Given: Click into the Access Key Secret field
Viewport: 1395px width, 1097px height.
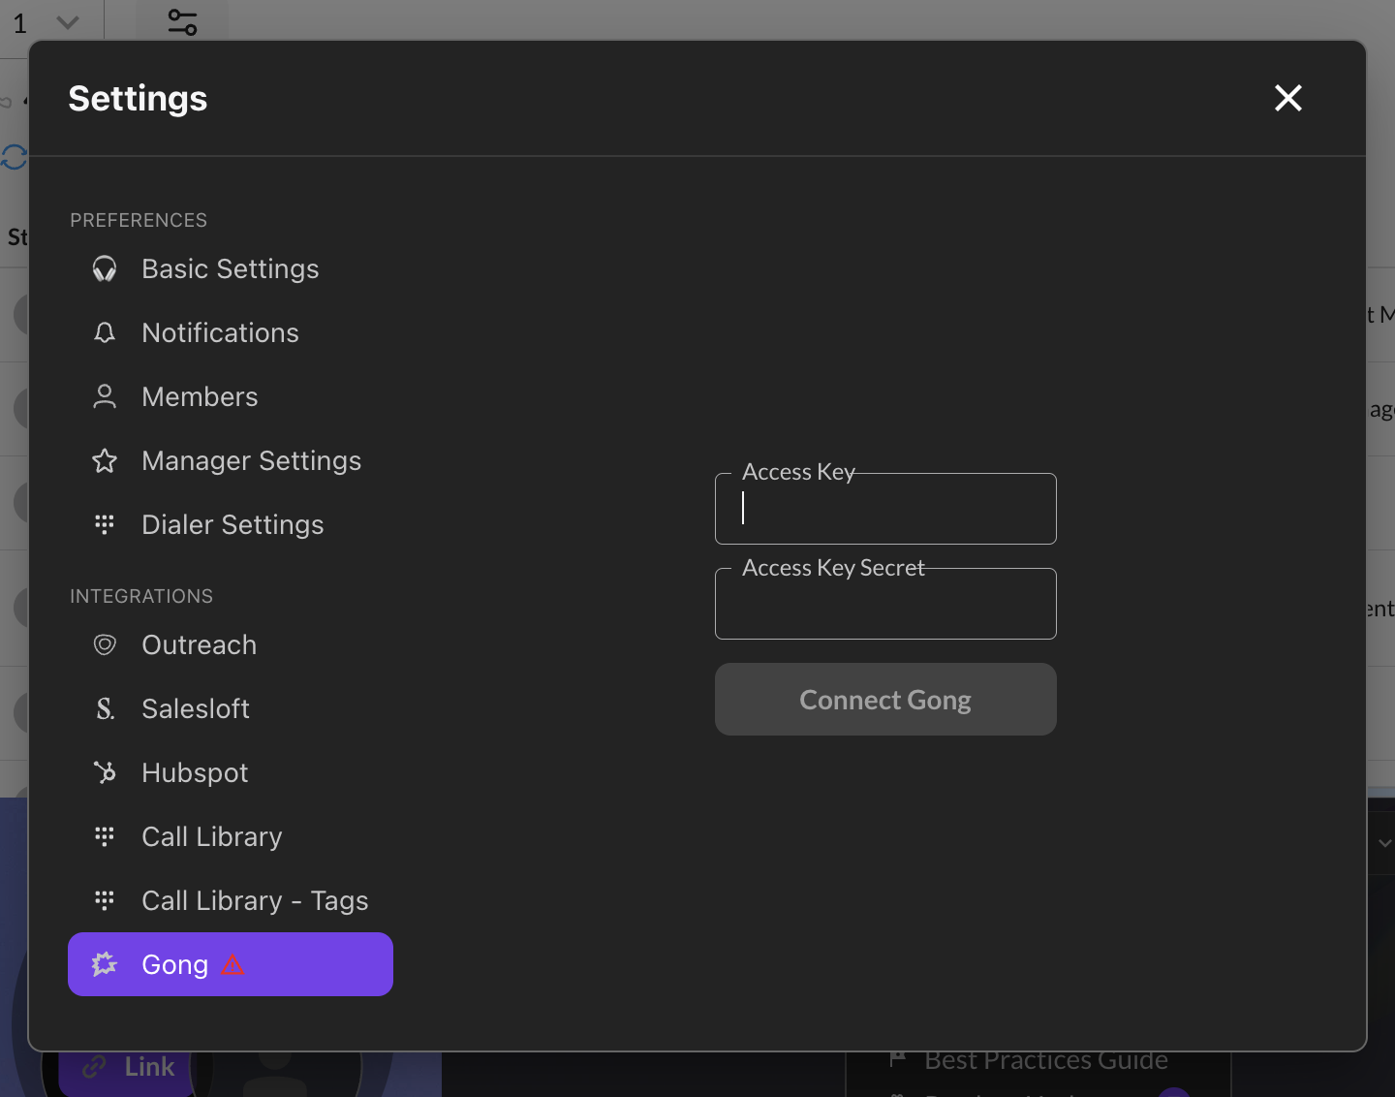Looking at the screenshot, I should (x=885, y=604).
